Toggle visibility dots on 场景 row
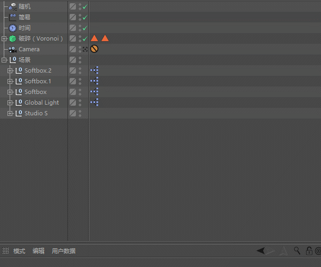The image size is (321, 267). pos(80,60)
